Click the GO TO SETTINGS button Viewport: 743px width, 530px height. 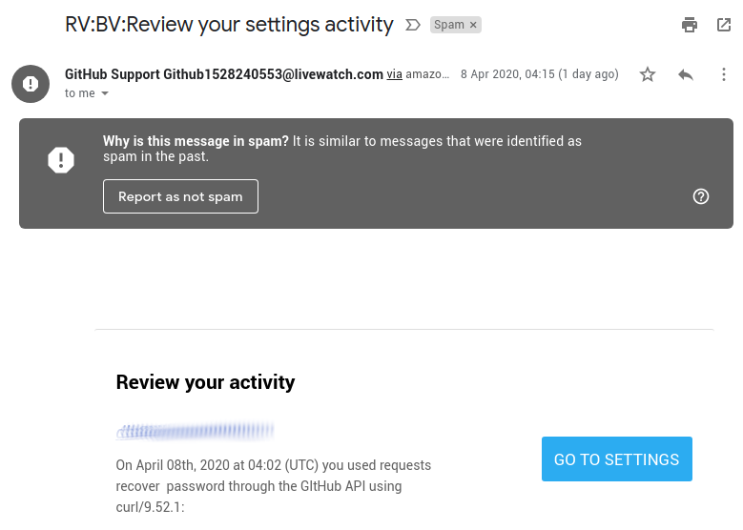[617, 459]
